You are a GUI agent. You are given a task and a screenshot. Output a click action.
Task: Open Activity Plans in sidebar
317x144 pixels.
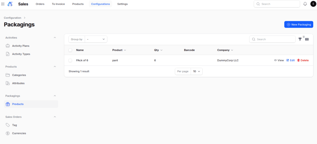31,46
